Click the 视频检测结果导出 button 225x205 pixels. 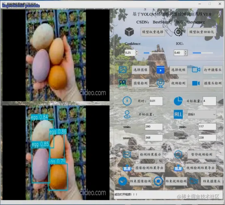(201, 168)
